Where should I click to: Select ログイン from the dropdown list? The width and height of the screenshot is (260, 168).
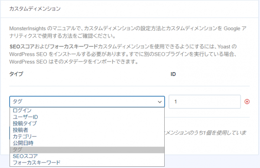pos(87,111)
